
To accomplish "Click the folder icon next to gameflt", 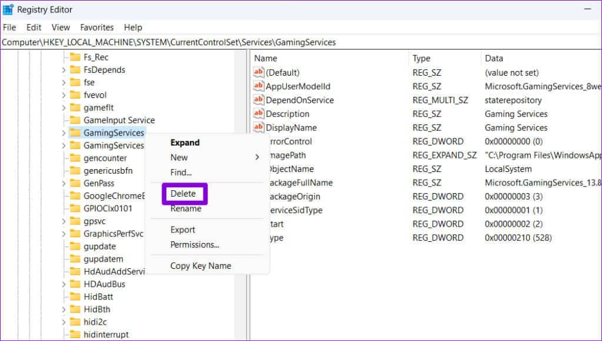I will (x=75, y=107).
